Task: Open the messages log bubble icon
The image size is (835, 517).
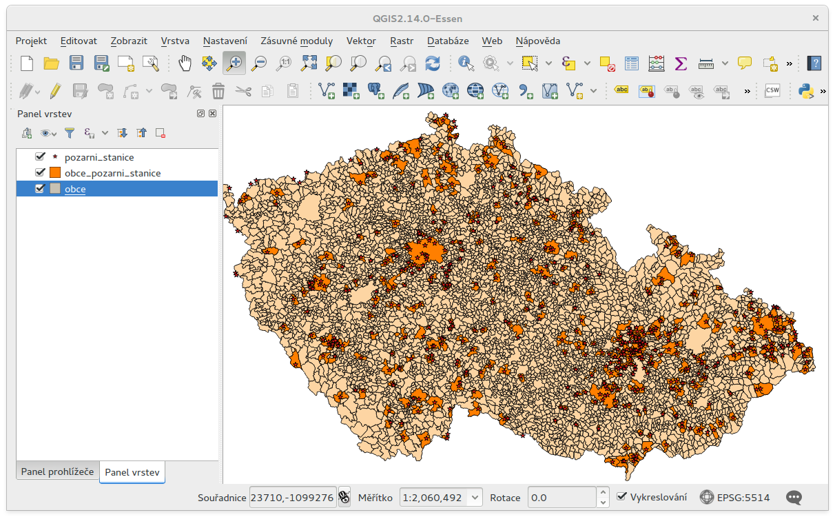Action: click(794, 497)
